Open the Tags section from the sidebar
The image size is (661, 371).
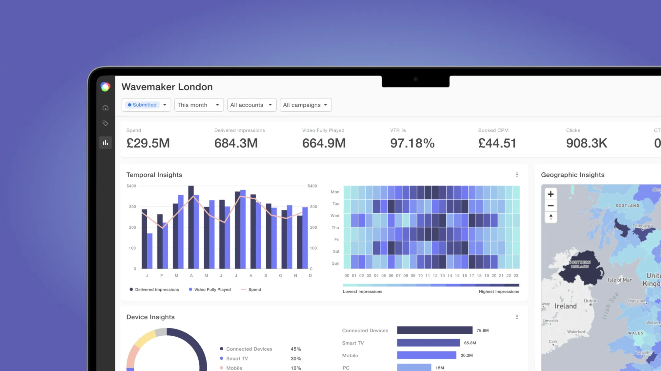[105, 123]
